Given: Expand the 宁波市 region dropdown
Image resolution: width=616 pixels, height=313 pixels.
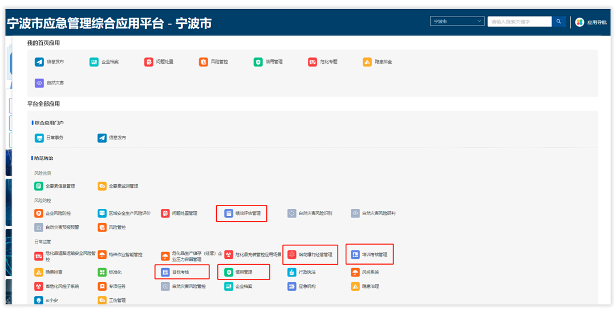Looking at the screenshot, I should pos(457,22).
